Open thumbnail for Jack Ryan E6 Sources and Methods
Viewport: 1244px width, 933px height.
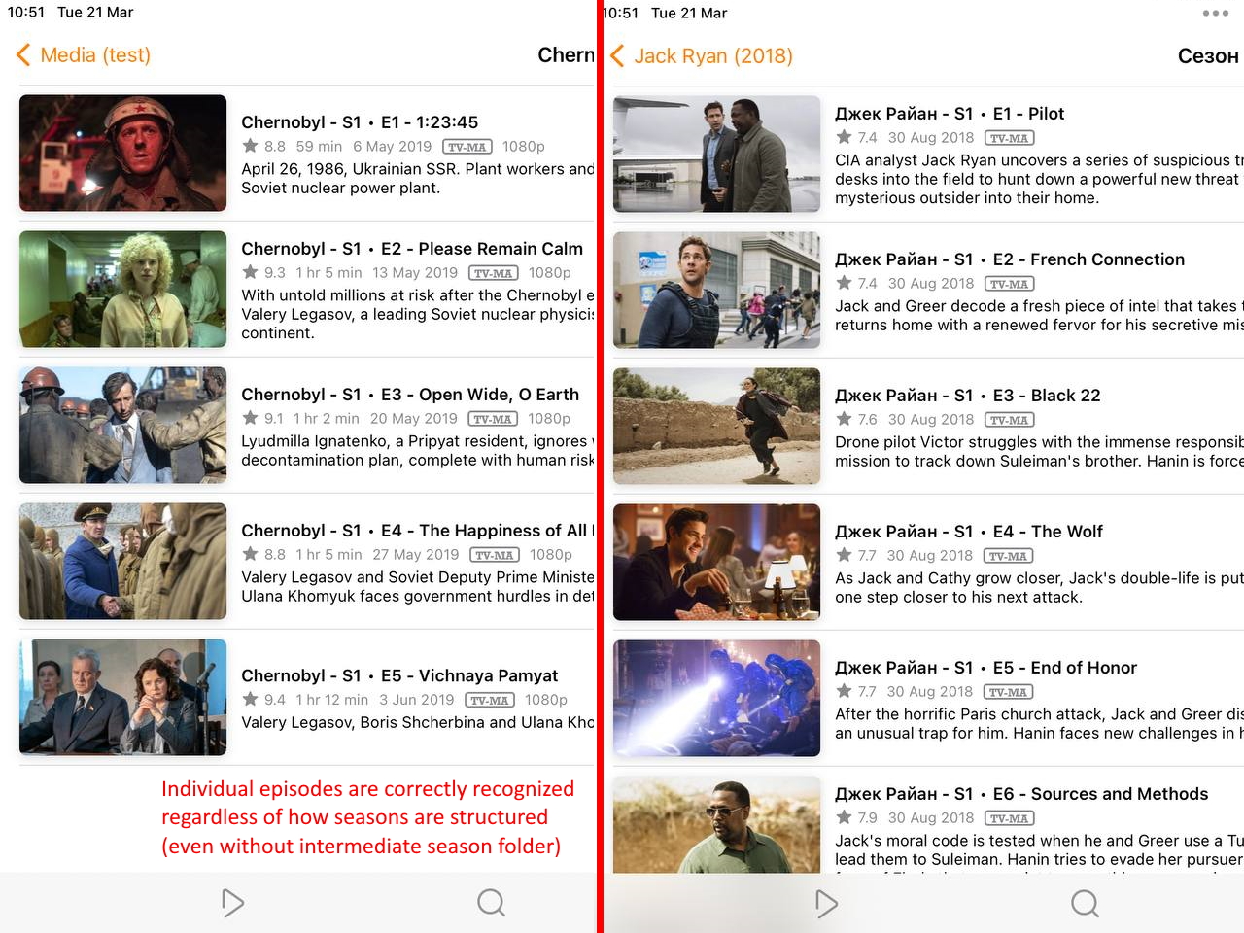717,824
